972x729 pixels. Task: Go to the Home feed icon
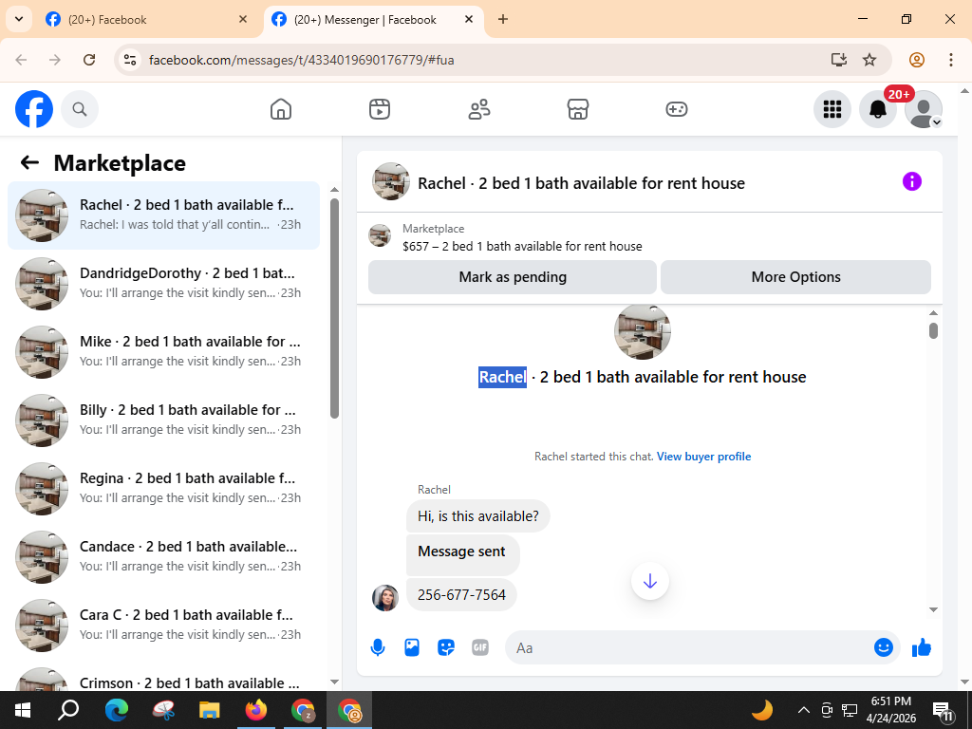(281, 109)
